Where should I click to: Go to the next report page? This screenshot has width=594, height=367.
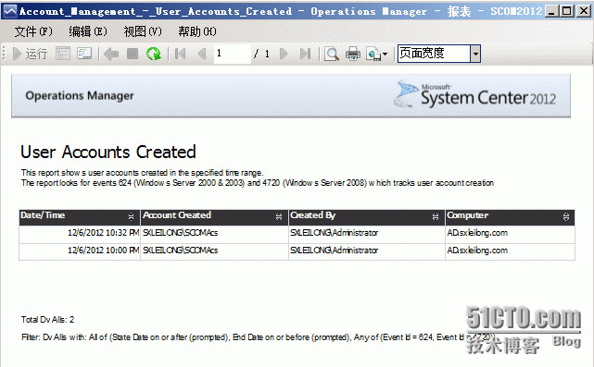(x=284, y=54)
